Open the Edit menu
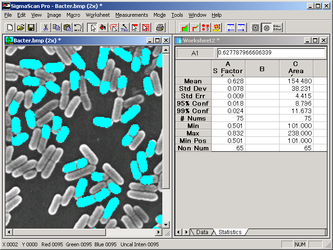Image resolution: width=333 pixels, height=250 pixels. tap(21, 15)
